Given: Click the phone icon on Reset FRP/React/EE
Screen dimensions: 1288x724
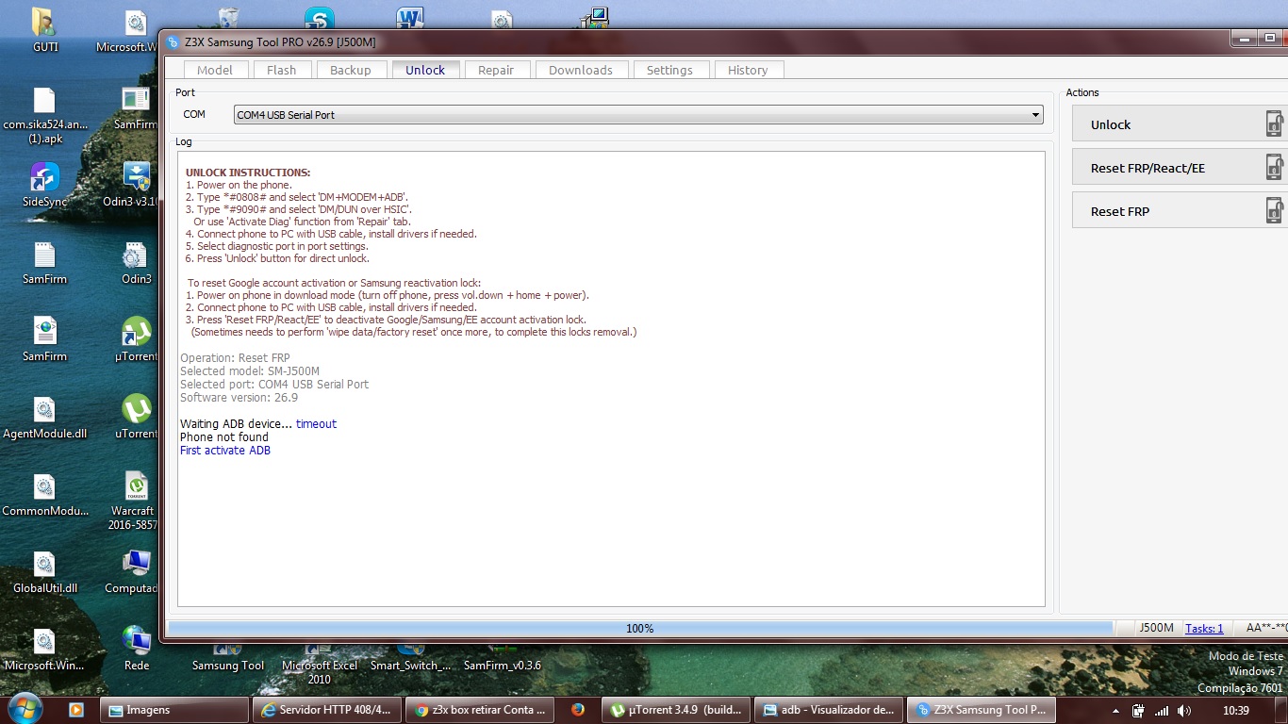Looking at the screenshot, I should coord(1275,168).
